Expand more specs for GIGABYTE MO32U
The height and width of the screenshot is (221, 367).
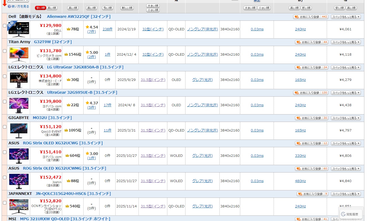click(346, 118)
